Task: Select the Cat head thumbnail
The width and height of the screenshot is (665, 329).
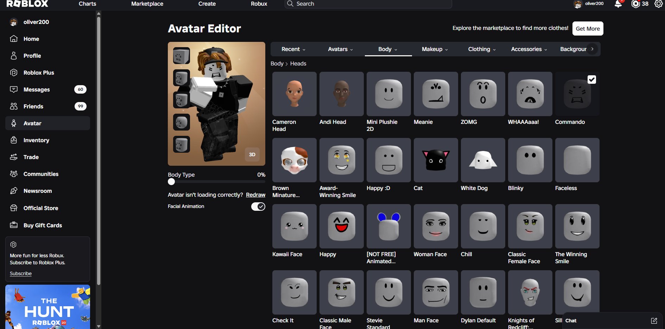Action: pos(436,160)
